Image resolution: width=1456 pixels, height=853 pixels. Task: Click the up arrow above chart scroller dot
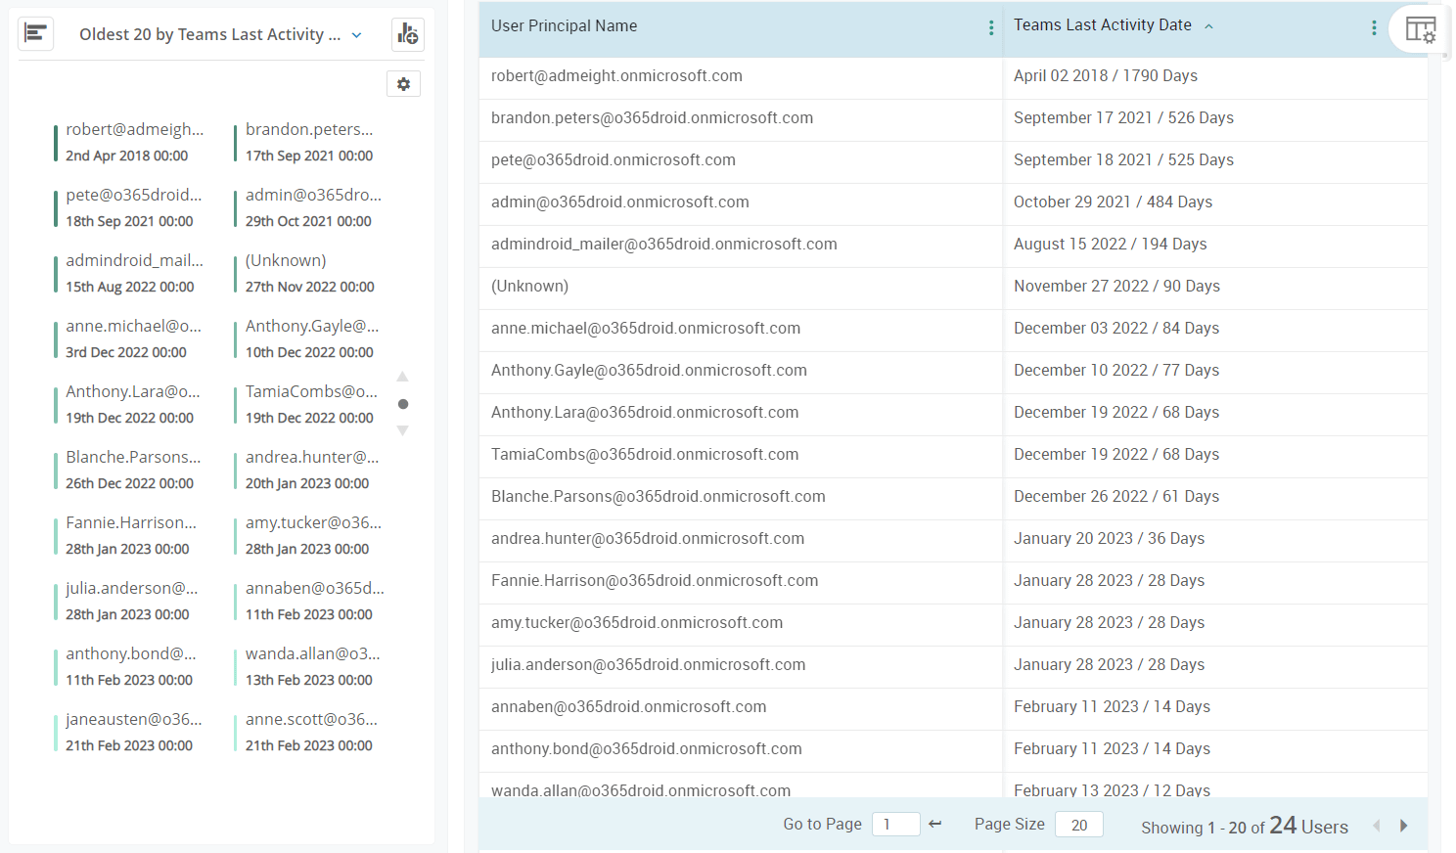[x=402, y=376]
